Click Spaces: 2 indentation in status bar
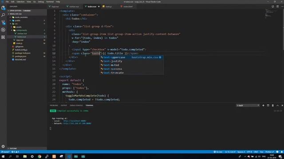284x159 pixels. coord(241,152)
